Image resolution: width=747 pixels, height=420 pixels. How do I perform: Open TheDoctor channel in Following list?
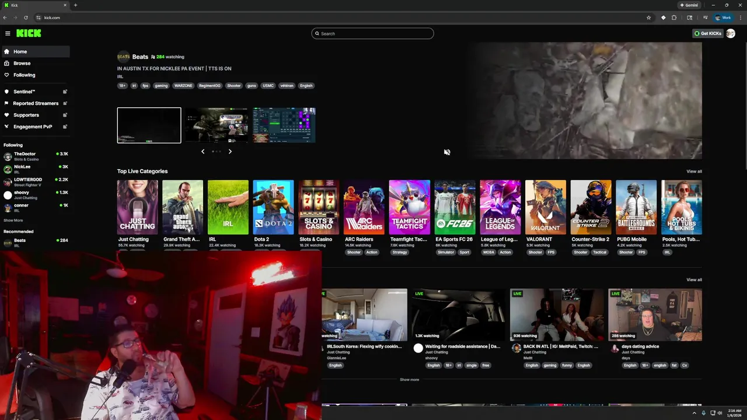[35, 156]
